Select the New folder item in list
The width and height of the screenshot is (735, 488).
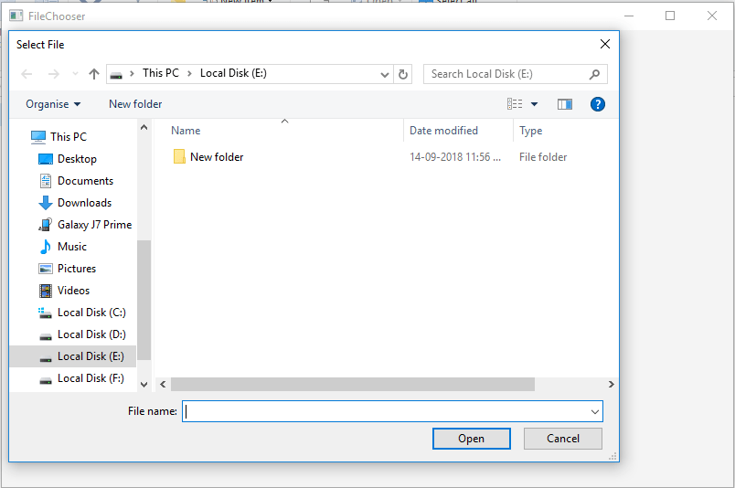[208, 157]
